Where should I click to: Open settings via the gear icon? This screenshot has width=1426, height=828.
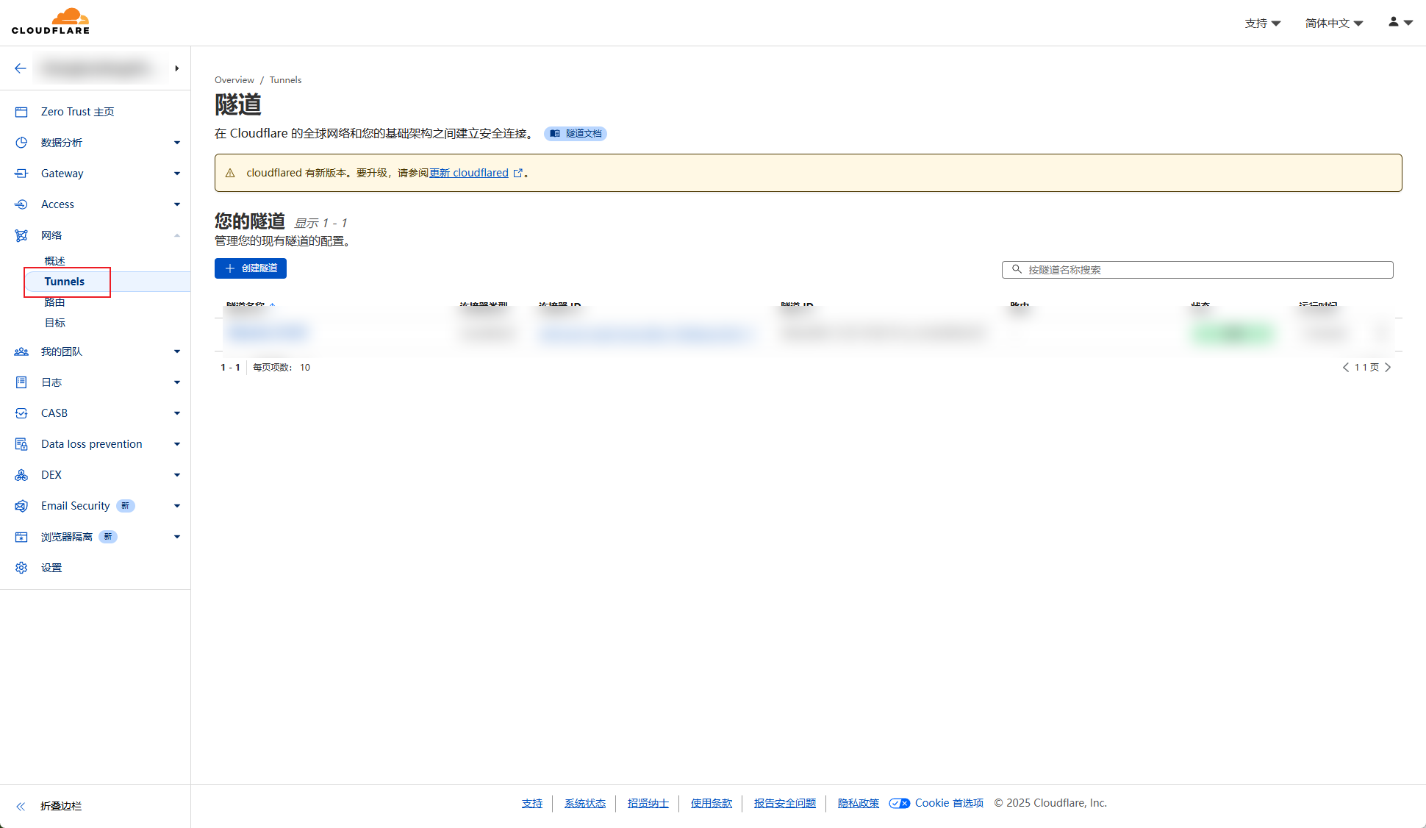pos(21,568)
